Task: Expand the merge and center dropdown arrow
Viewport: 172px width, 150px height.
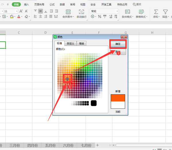Action: click(73, 17)
